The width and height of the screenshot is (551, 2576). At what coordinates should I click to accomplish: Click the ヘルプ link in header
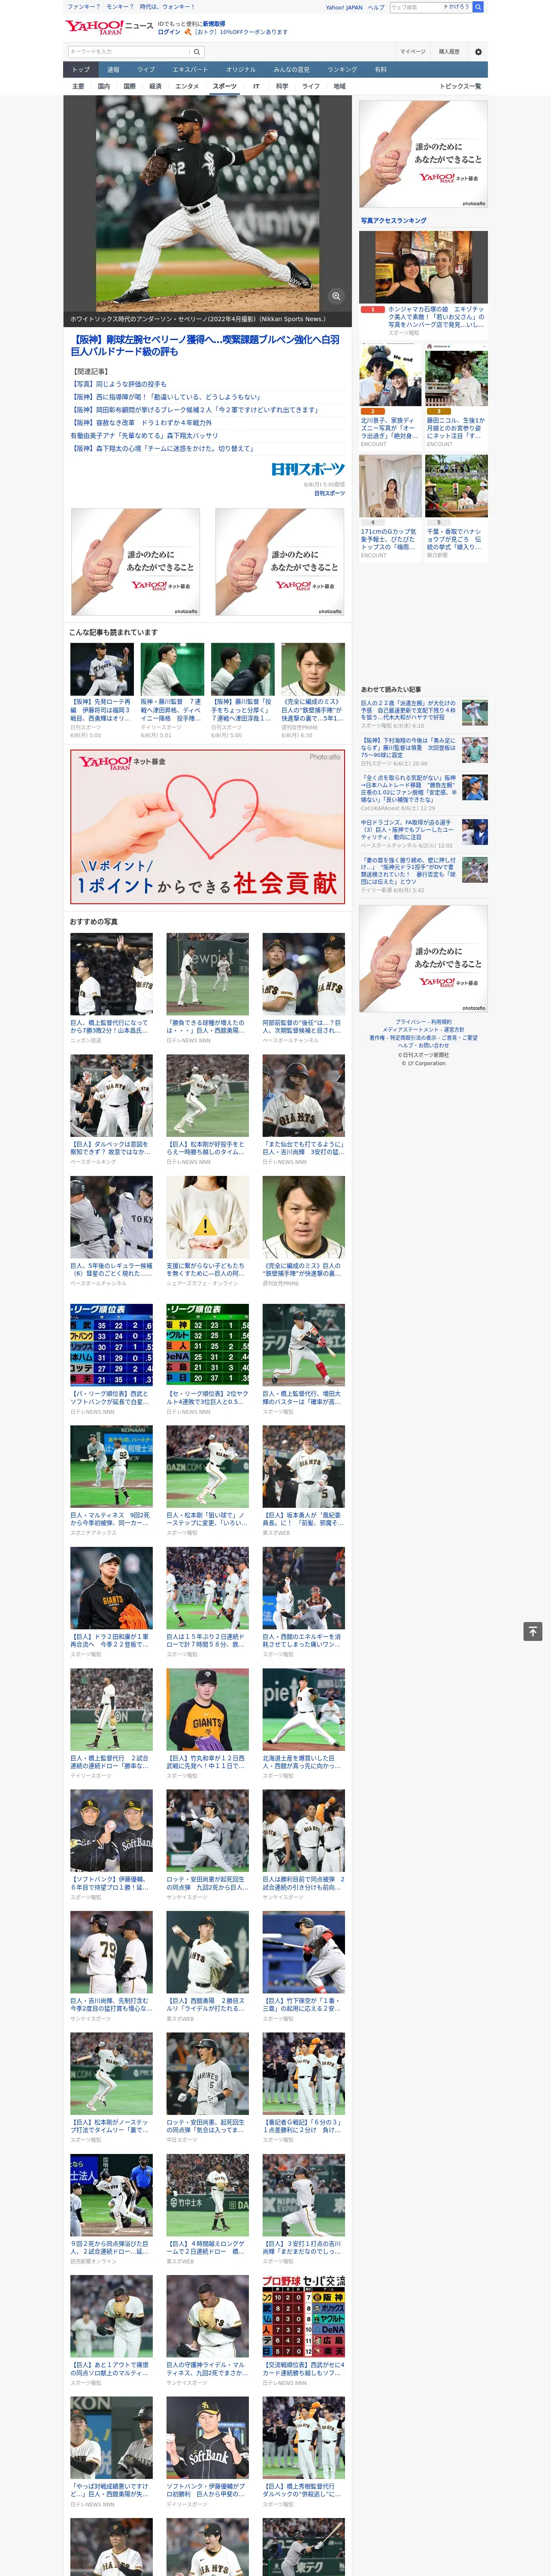pos(376,7)
